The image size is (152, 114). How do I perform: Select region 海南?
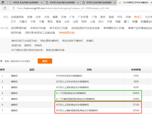pyautogui.click(x=111, y=17)
